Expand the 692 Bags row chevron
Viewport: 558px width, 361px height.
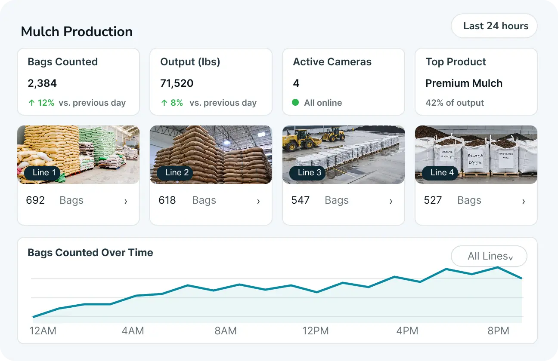(126, 201)
